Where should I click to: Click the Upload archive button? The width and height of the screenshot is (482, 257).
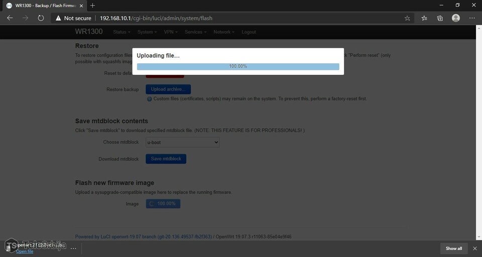[168, 89]
